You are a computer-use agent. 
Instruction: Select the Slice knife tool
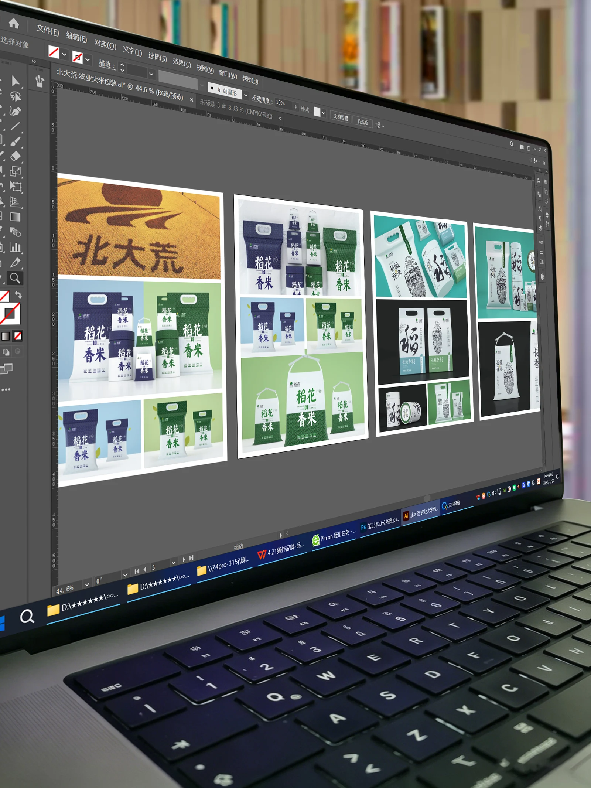[15, 263]
